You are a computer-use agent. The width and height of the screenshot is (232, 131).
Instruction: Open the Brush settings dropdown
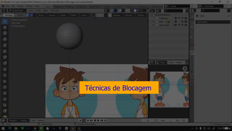click(42, 15)
